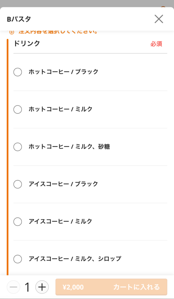The image size is (174, 299).
Task: Tap the minus icon to decrease quantity
Action: pyautogui.click(x=13, y=287)
